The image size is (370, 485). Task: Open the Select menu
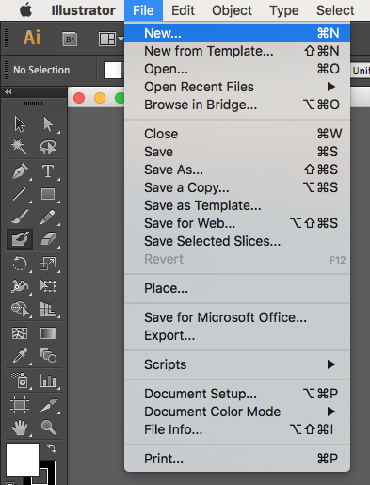pyautogui.click(x=335, y=10)
